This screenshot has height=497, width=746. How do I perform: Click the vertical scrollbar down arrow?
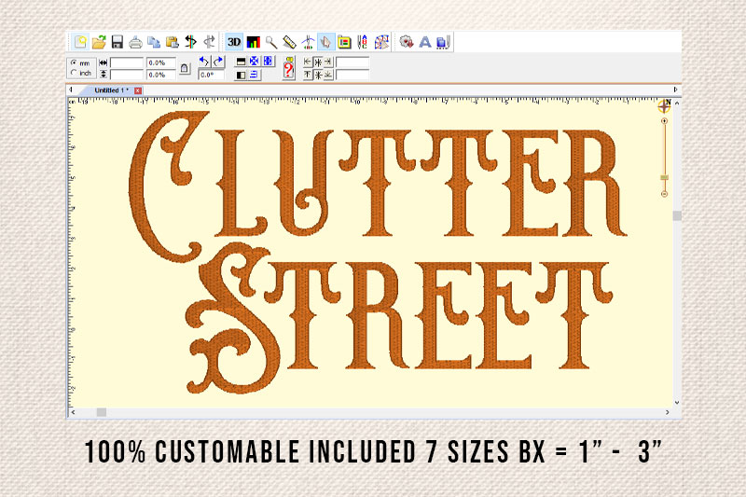click(x=677, y=403)
